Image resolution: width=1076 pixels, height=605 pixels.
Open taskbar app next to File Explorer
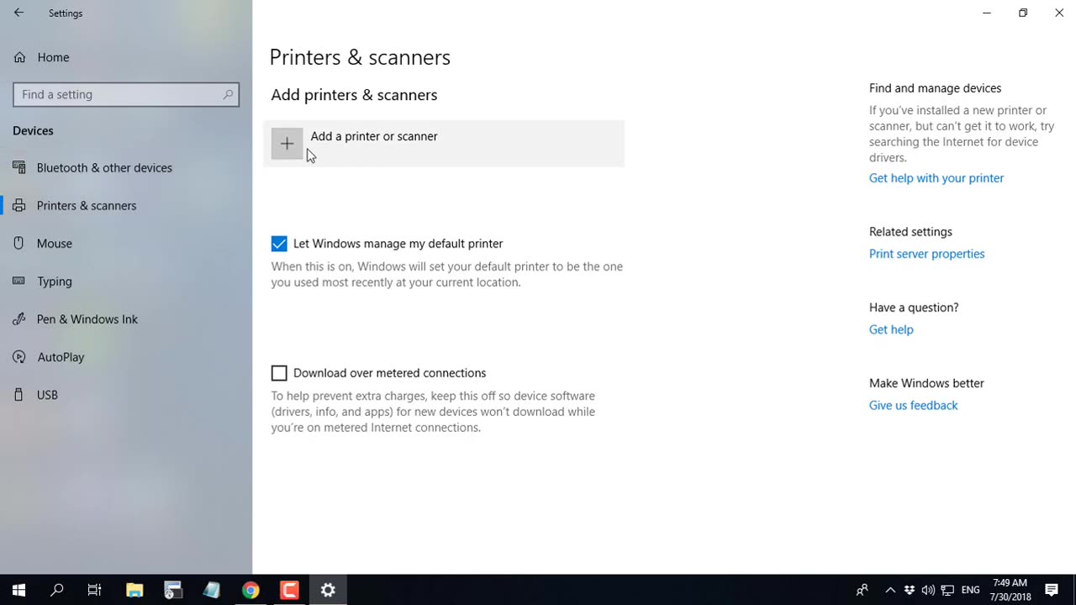pos(173,590)
